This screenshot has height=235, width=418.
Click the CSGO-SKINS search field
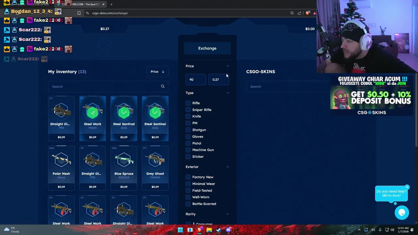(x=287, y=86)
